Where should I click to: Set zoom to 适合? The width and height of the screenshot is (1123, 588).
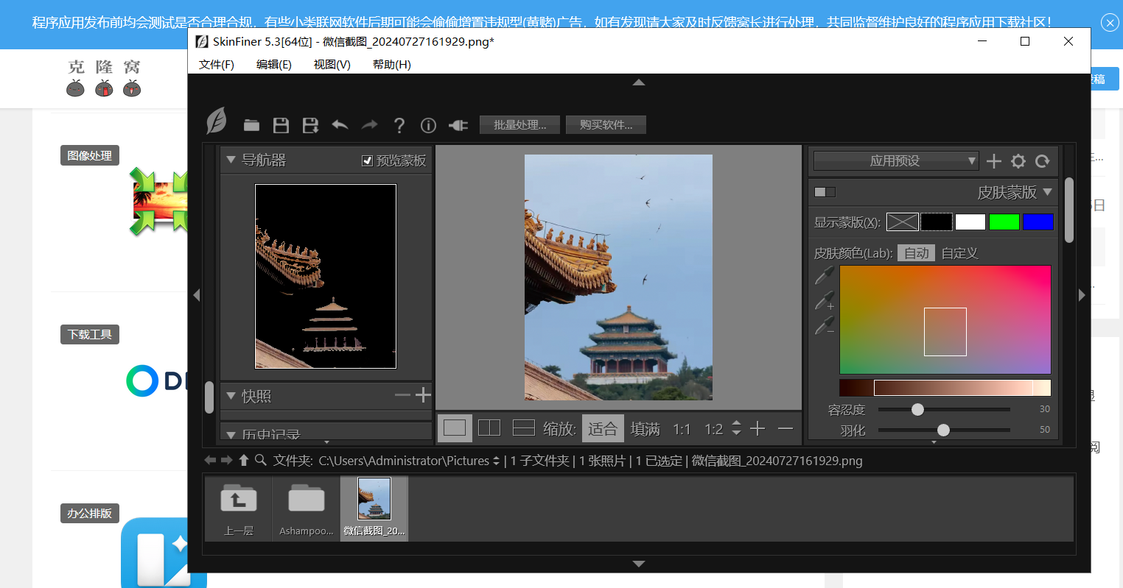point(603,428)
